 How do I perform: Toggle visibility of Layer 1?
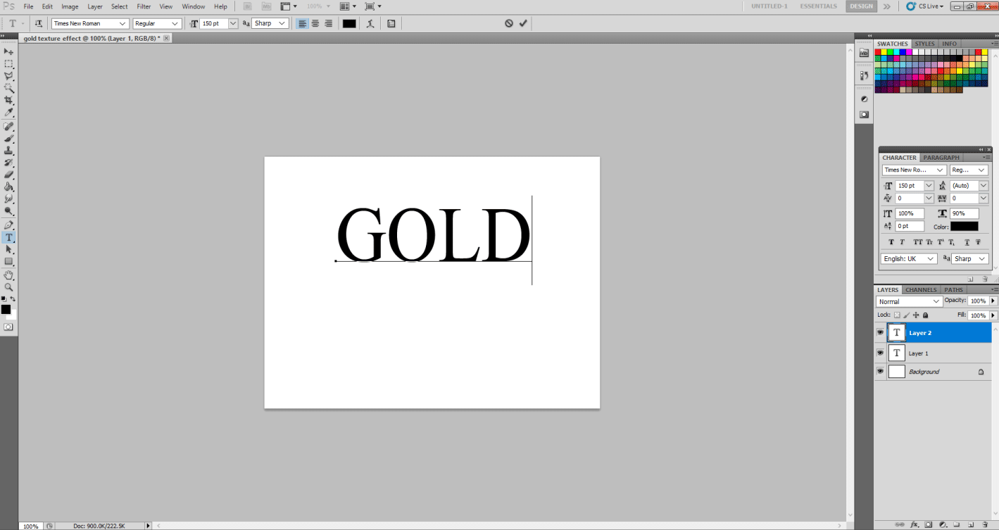click(880, 353)
